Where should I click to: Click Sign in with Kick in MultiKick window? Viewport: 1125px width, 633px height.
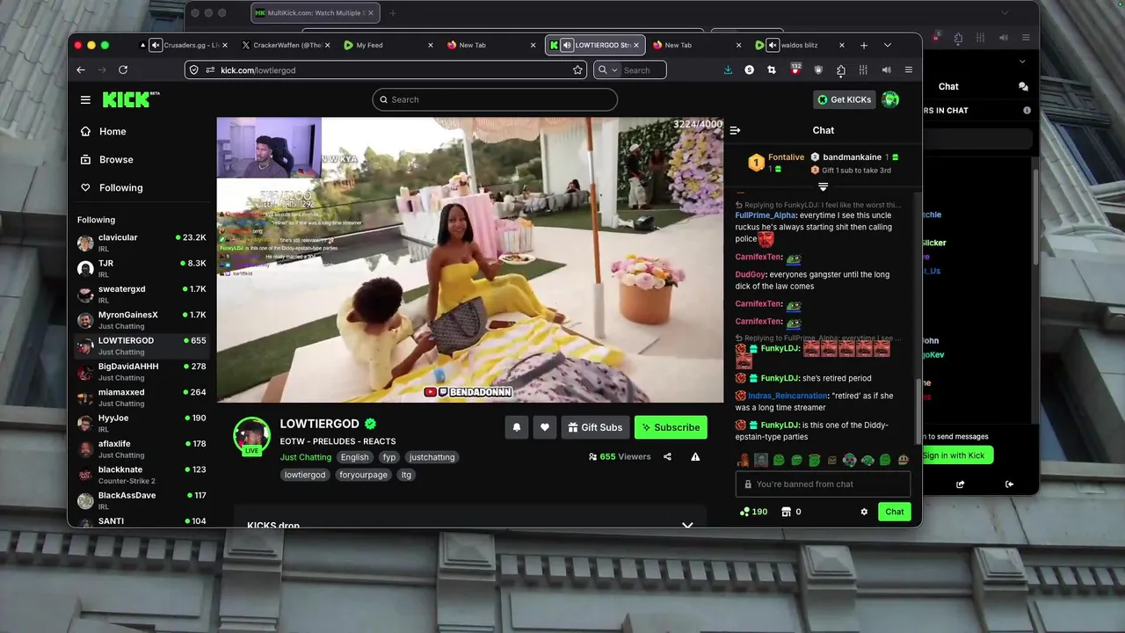(954, 455)
